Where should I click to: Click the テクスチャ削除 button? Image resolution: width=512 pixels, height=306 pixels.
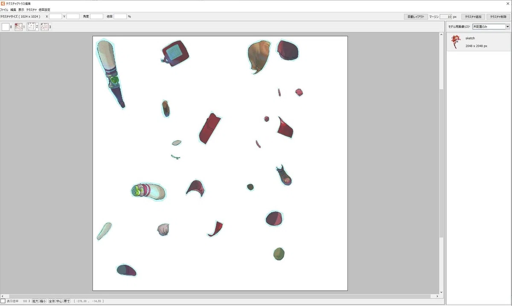tap(498, 17)
